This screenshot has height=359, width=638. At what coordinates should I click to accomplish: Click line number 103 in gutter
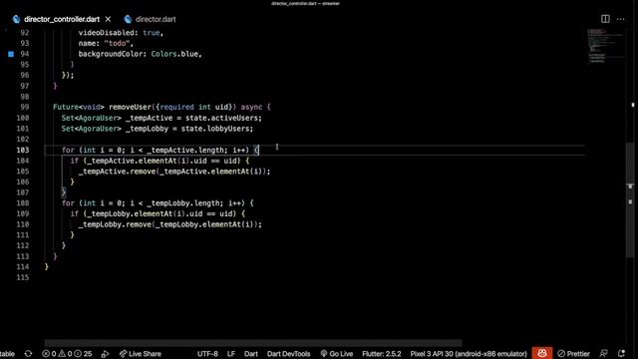23,150
